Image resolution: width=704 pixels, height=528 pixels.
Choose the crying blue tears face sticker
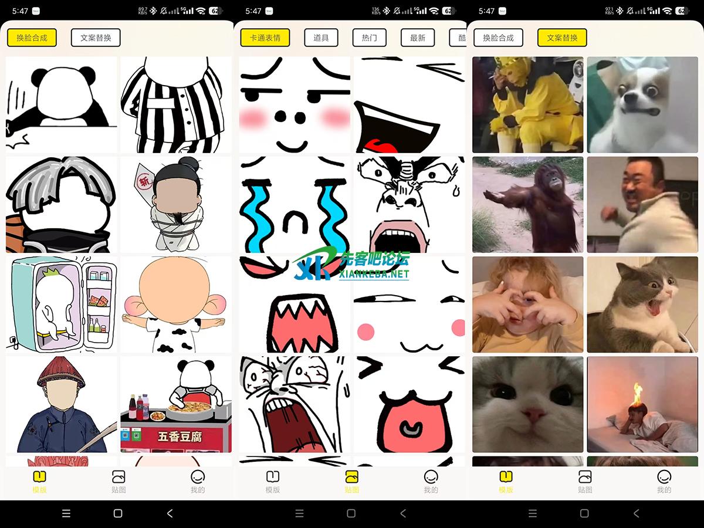[x=295, y=204]
